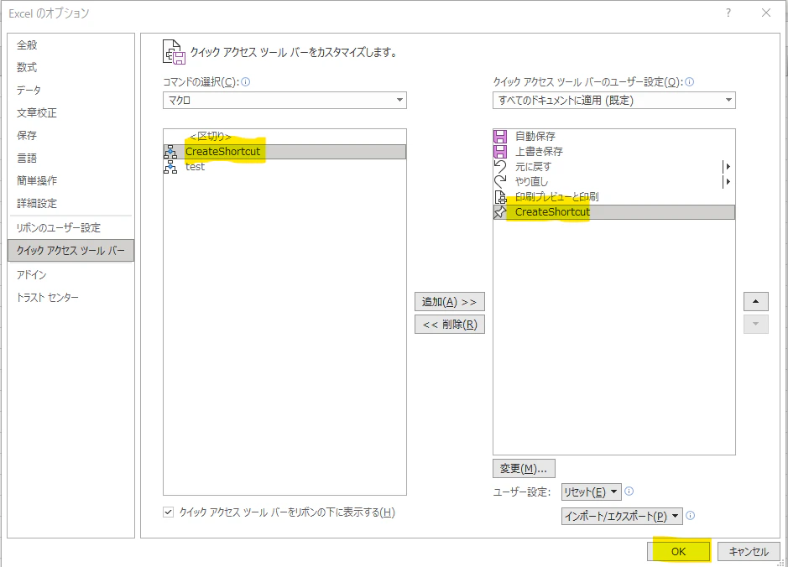Click the move down arrow button
This screenshot has height=567, width=788.
pyautogui.click(x=755, y=324)
